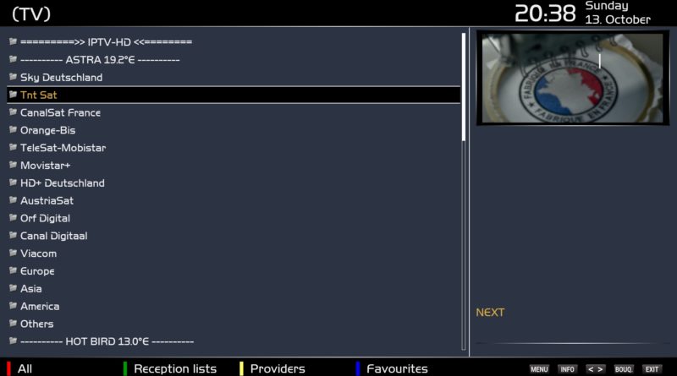Click the folder icon beside HOT BIRD 13.0°E
Image resolution: width=677 pixels, height=376 pixels.
(13, 341)
